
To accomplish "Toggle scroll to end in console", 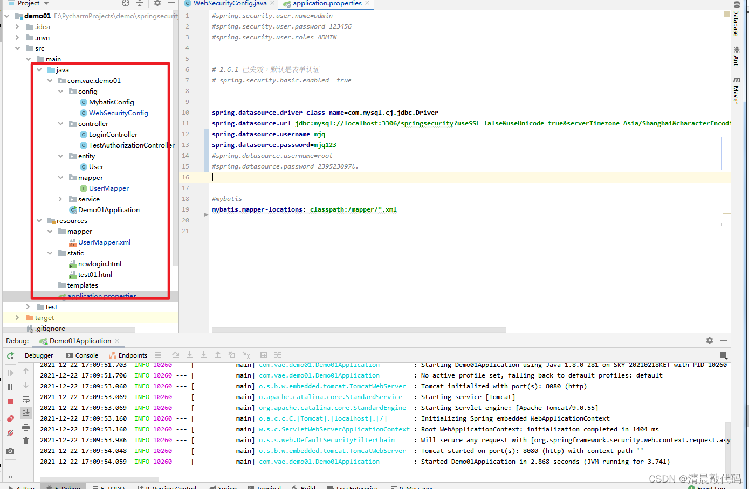I will click(x=25, y=413).
